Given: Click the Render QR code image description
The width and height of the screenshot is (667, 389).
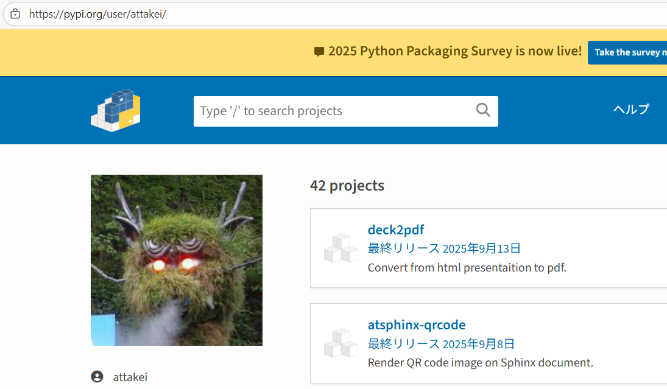Looking at the screenshot, I should 480,363.
